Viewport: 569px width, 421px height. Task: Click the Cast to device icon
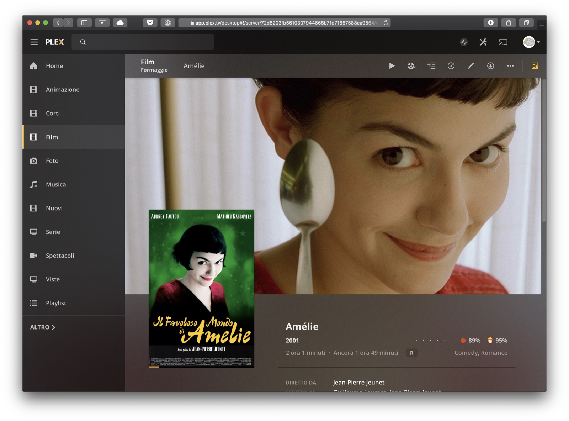[503, 42]
